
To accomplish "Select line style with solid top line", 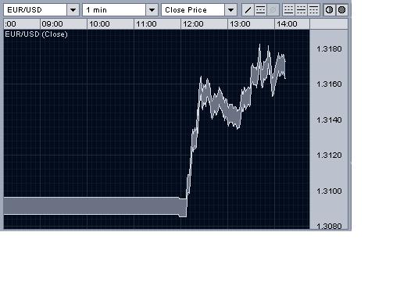I will (313, 10).
